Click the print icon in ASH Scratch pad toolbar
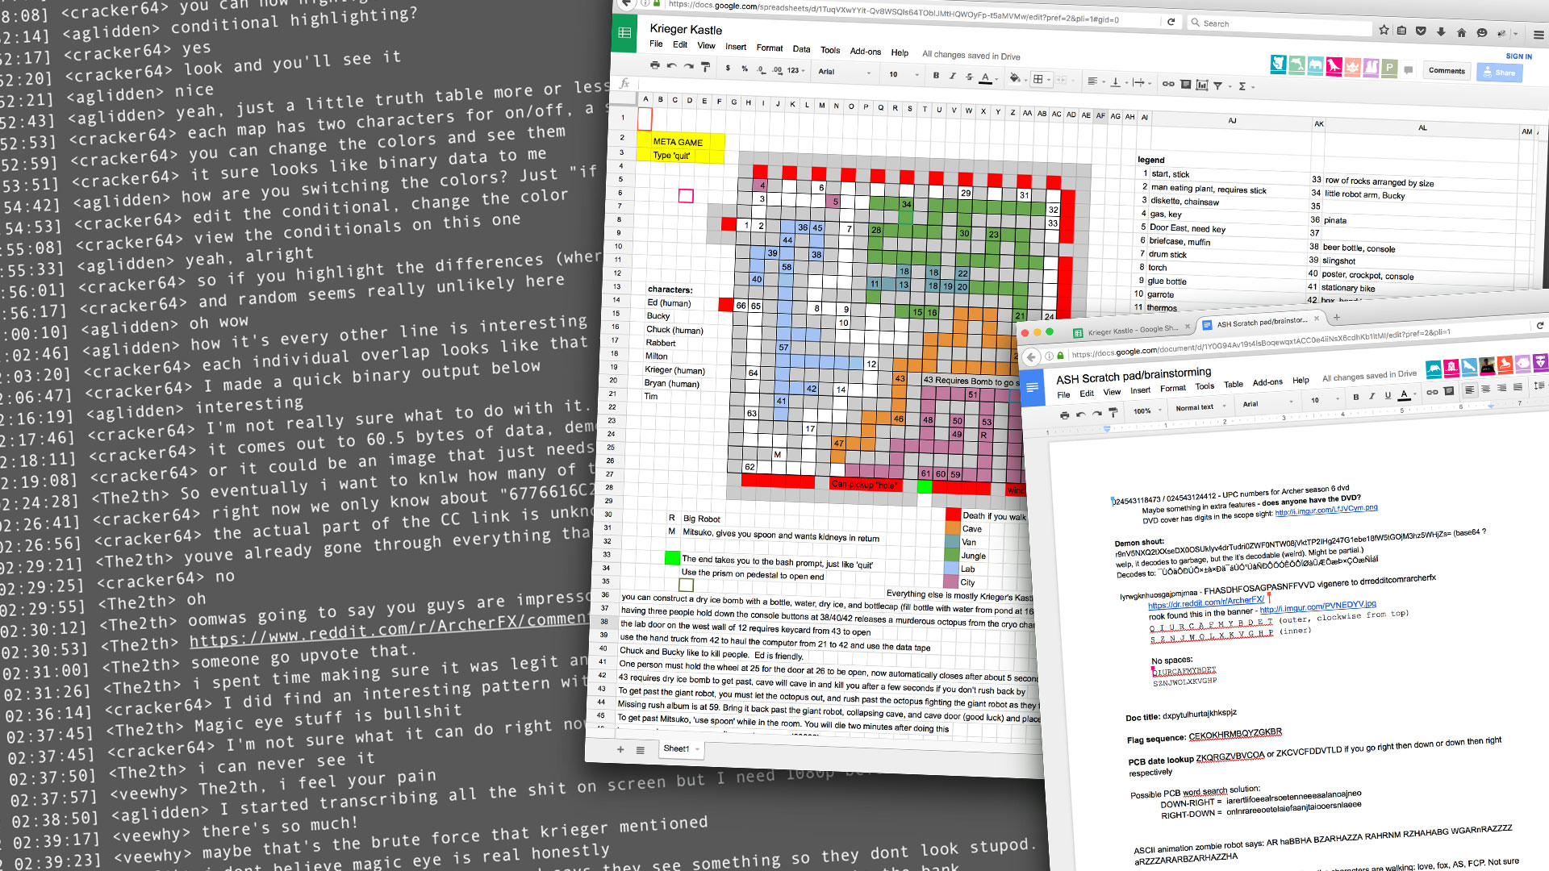The width and height of the screenshot is (1549, 871). (1064, 415)
